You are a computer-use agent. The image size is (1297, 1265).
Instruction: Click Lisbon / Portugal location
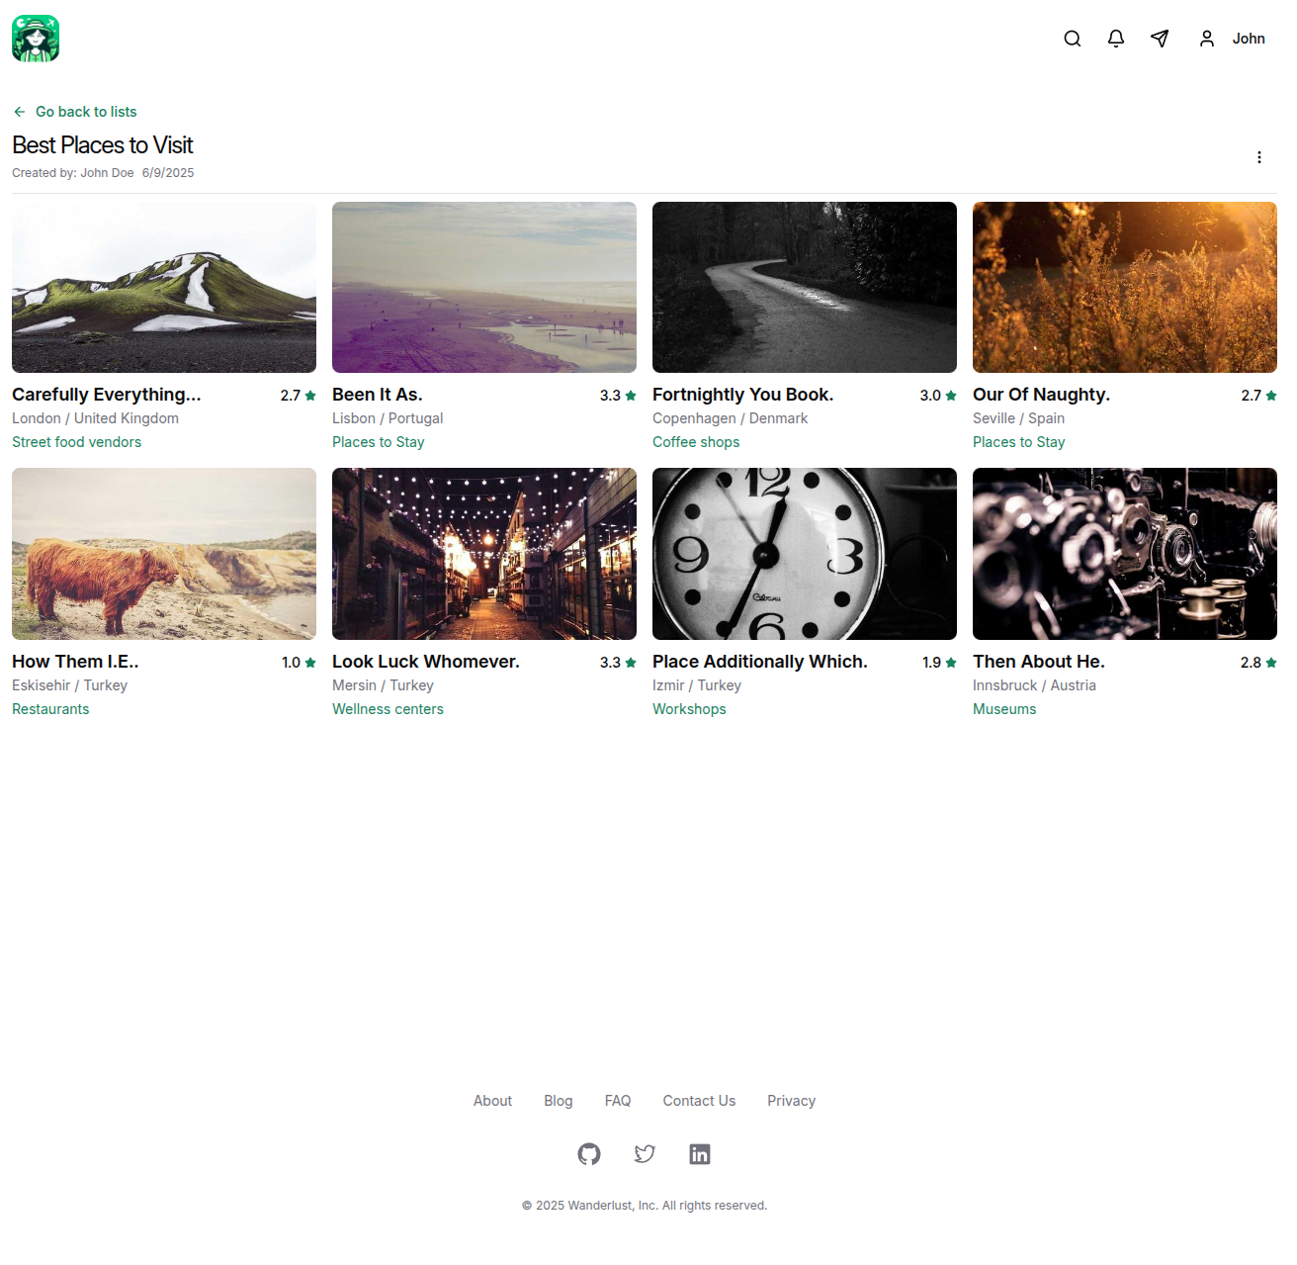(388, 418)
